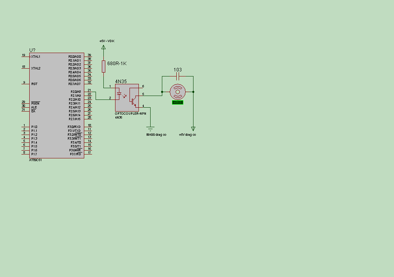Select the XTAL1 pin 19
The width and height of the screenshot is (394, 277).
tap(25, 57)
